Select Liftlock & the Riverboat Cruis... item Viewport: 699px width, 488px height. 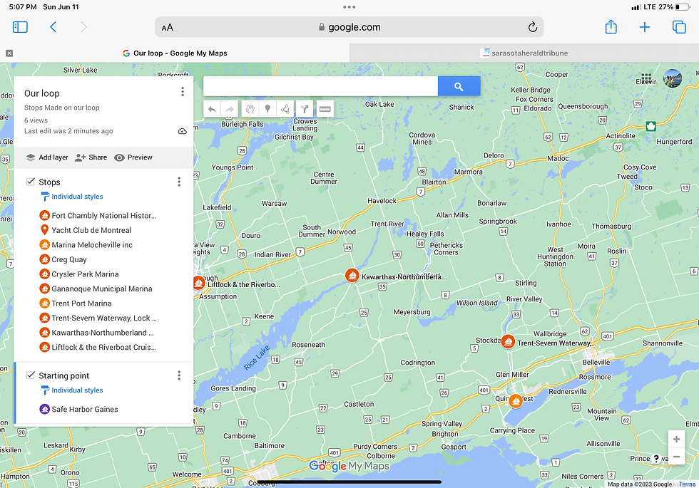103,348
